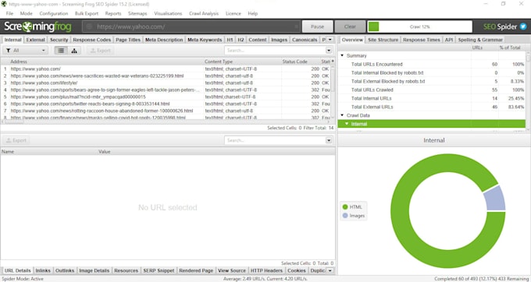The image size is (531, 282).
Task: Click the filter funnel icon
Action: tap(8, 51)
